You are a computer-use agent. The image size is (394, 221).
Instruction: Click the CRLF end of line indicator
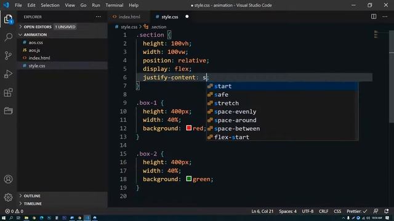(323, 211)
